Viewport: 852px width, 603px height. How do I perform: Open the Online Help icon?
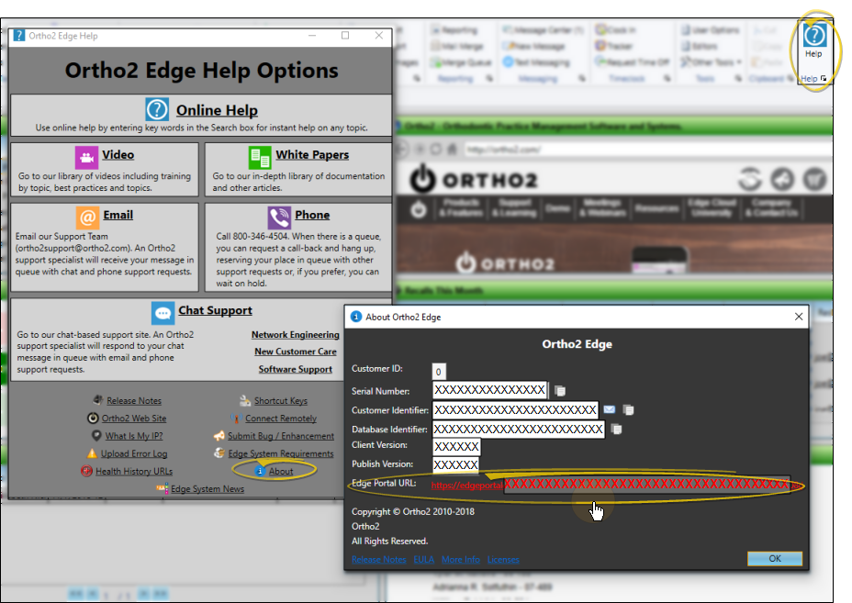tap(157, 110)
